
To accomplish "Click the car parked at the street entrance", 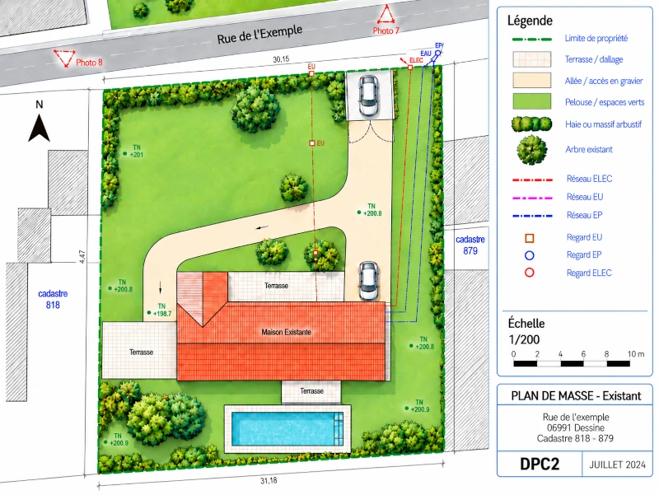I will click(x=369, y=96).
